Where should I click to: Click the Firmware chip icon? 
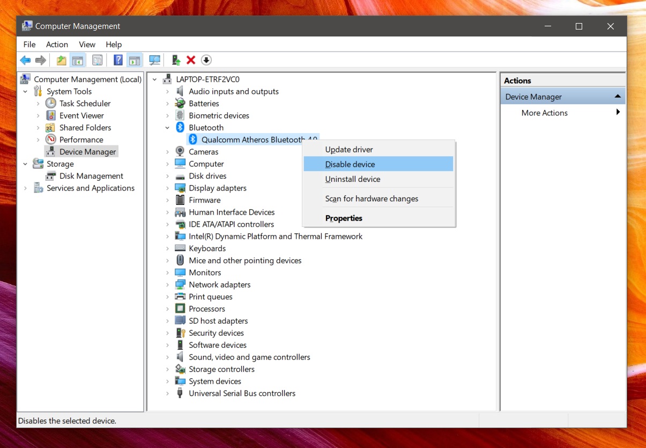tap(180, 200)
